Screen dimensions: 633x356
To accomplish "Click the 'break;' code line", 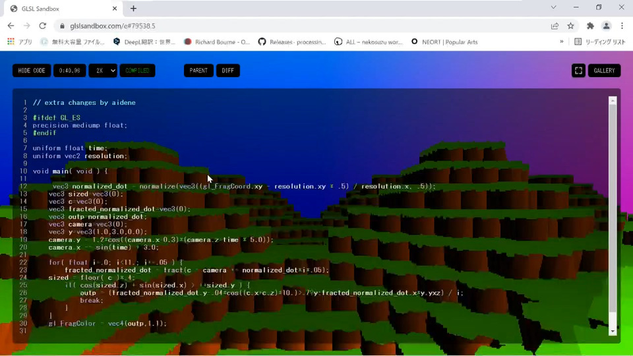I will click(x=92, y=301).
